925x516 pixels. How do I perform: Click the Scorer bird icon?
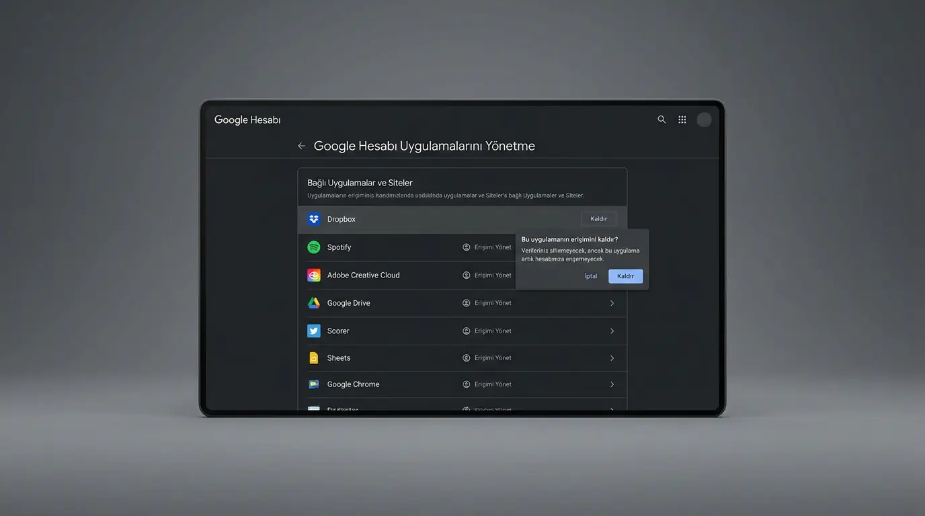pos(314,331)
